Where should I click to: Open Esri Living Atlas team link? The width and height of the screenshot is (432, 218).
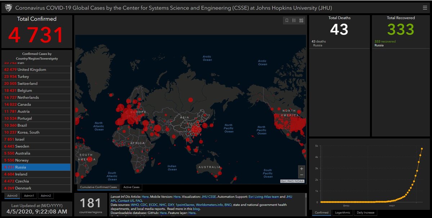[x=264, y=197]
